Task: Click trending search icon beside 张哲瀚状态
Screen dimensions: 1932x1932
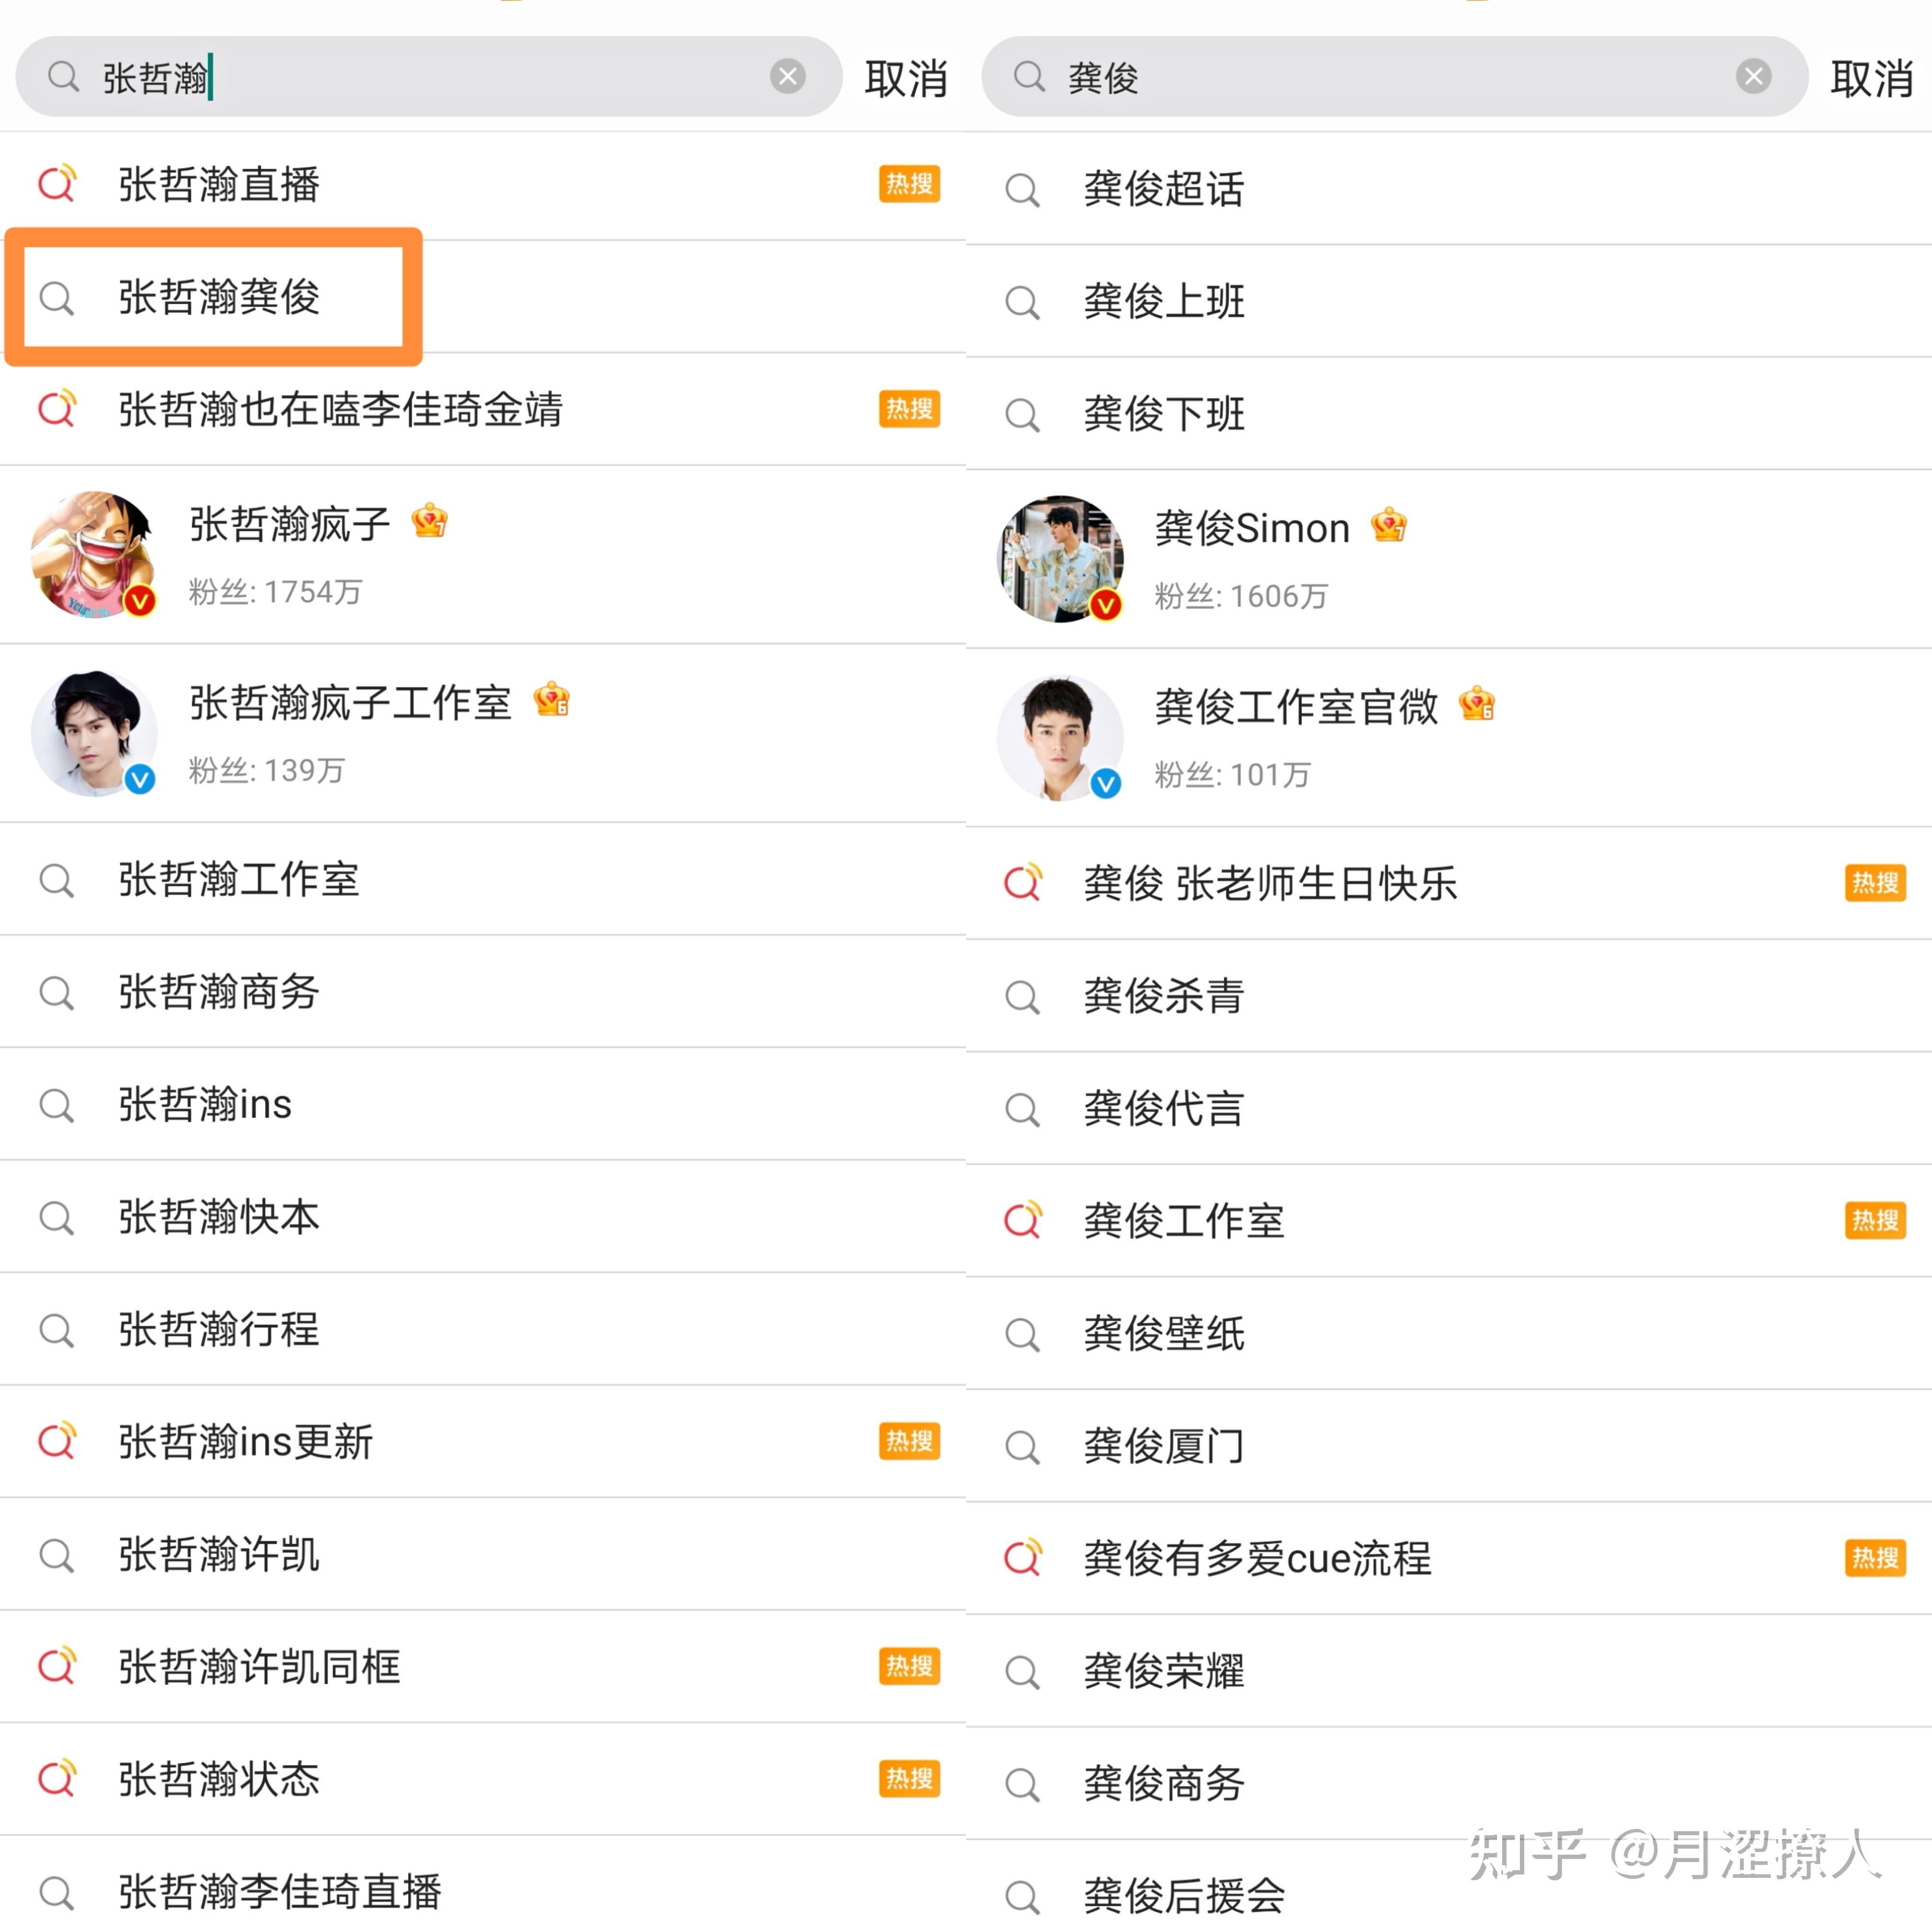Action: coord(57,1779)
